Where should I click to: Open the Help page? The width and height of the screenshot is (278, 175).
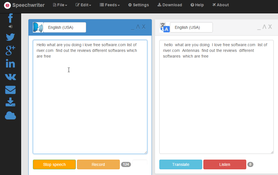pos(197,5)
